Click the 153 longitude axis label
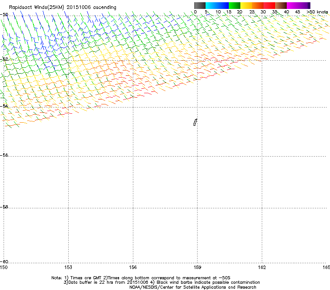This screenshot has width=330, height=290. coord(68,267)
